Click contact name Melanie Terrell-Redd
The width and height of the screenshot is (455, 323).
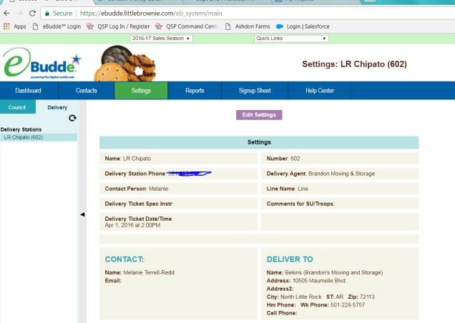click(x=149, y=272)
